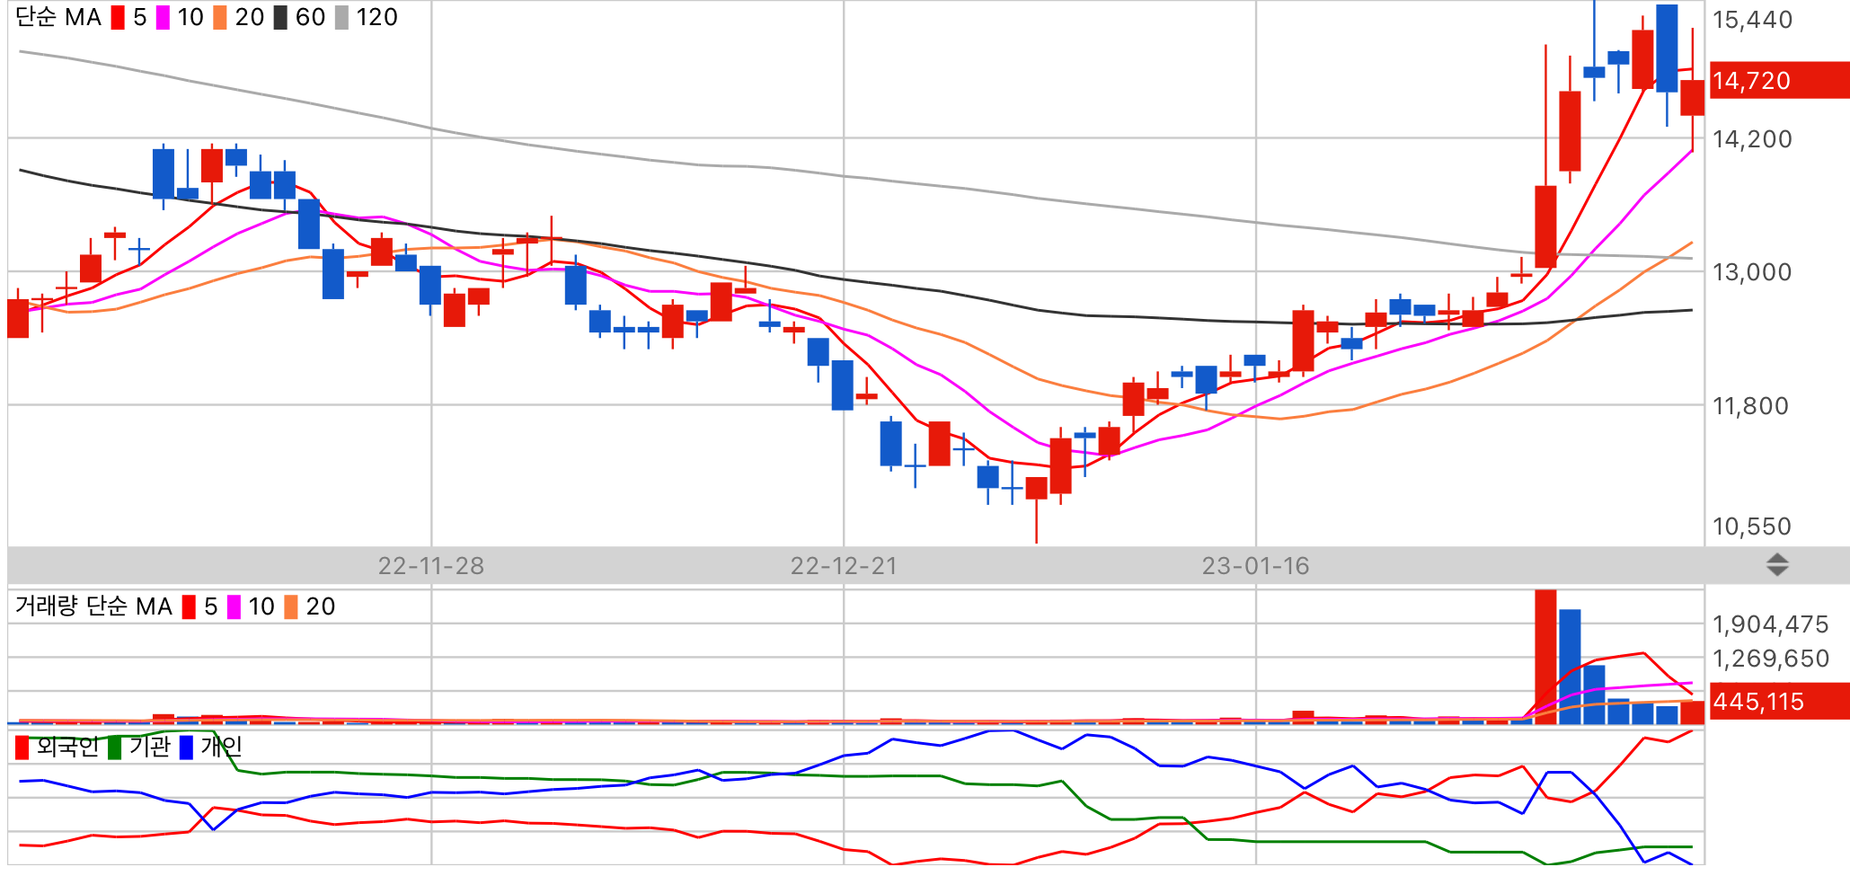Viewport: 1850px width, 876px height.
Task: Click the current volume tag 445,115
Action: (1778, 701)
